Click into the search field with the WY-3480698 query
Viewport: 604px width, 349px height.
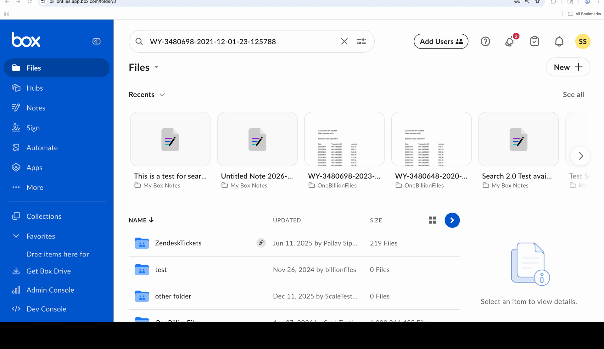(x=242, y=42)
